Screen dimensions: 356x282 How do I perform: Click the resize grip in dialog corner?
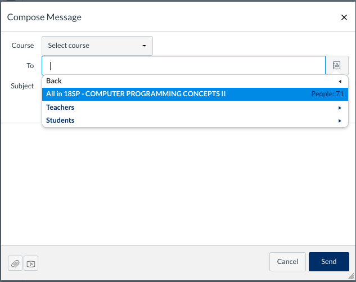click(352, 277)
